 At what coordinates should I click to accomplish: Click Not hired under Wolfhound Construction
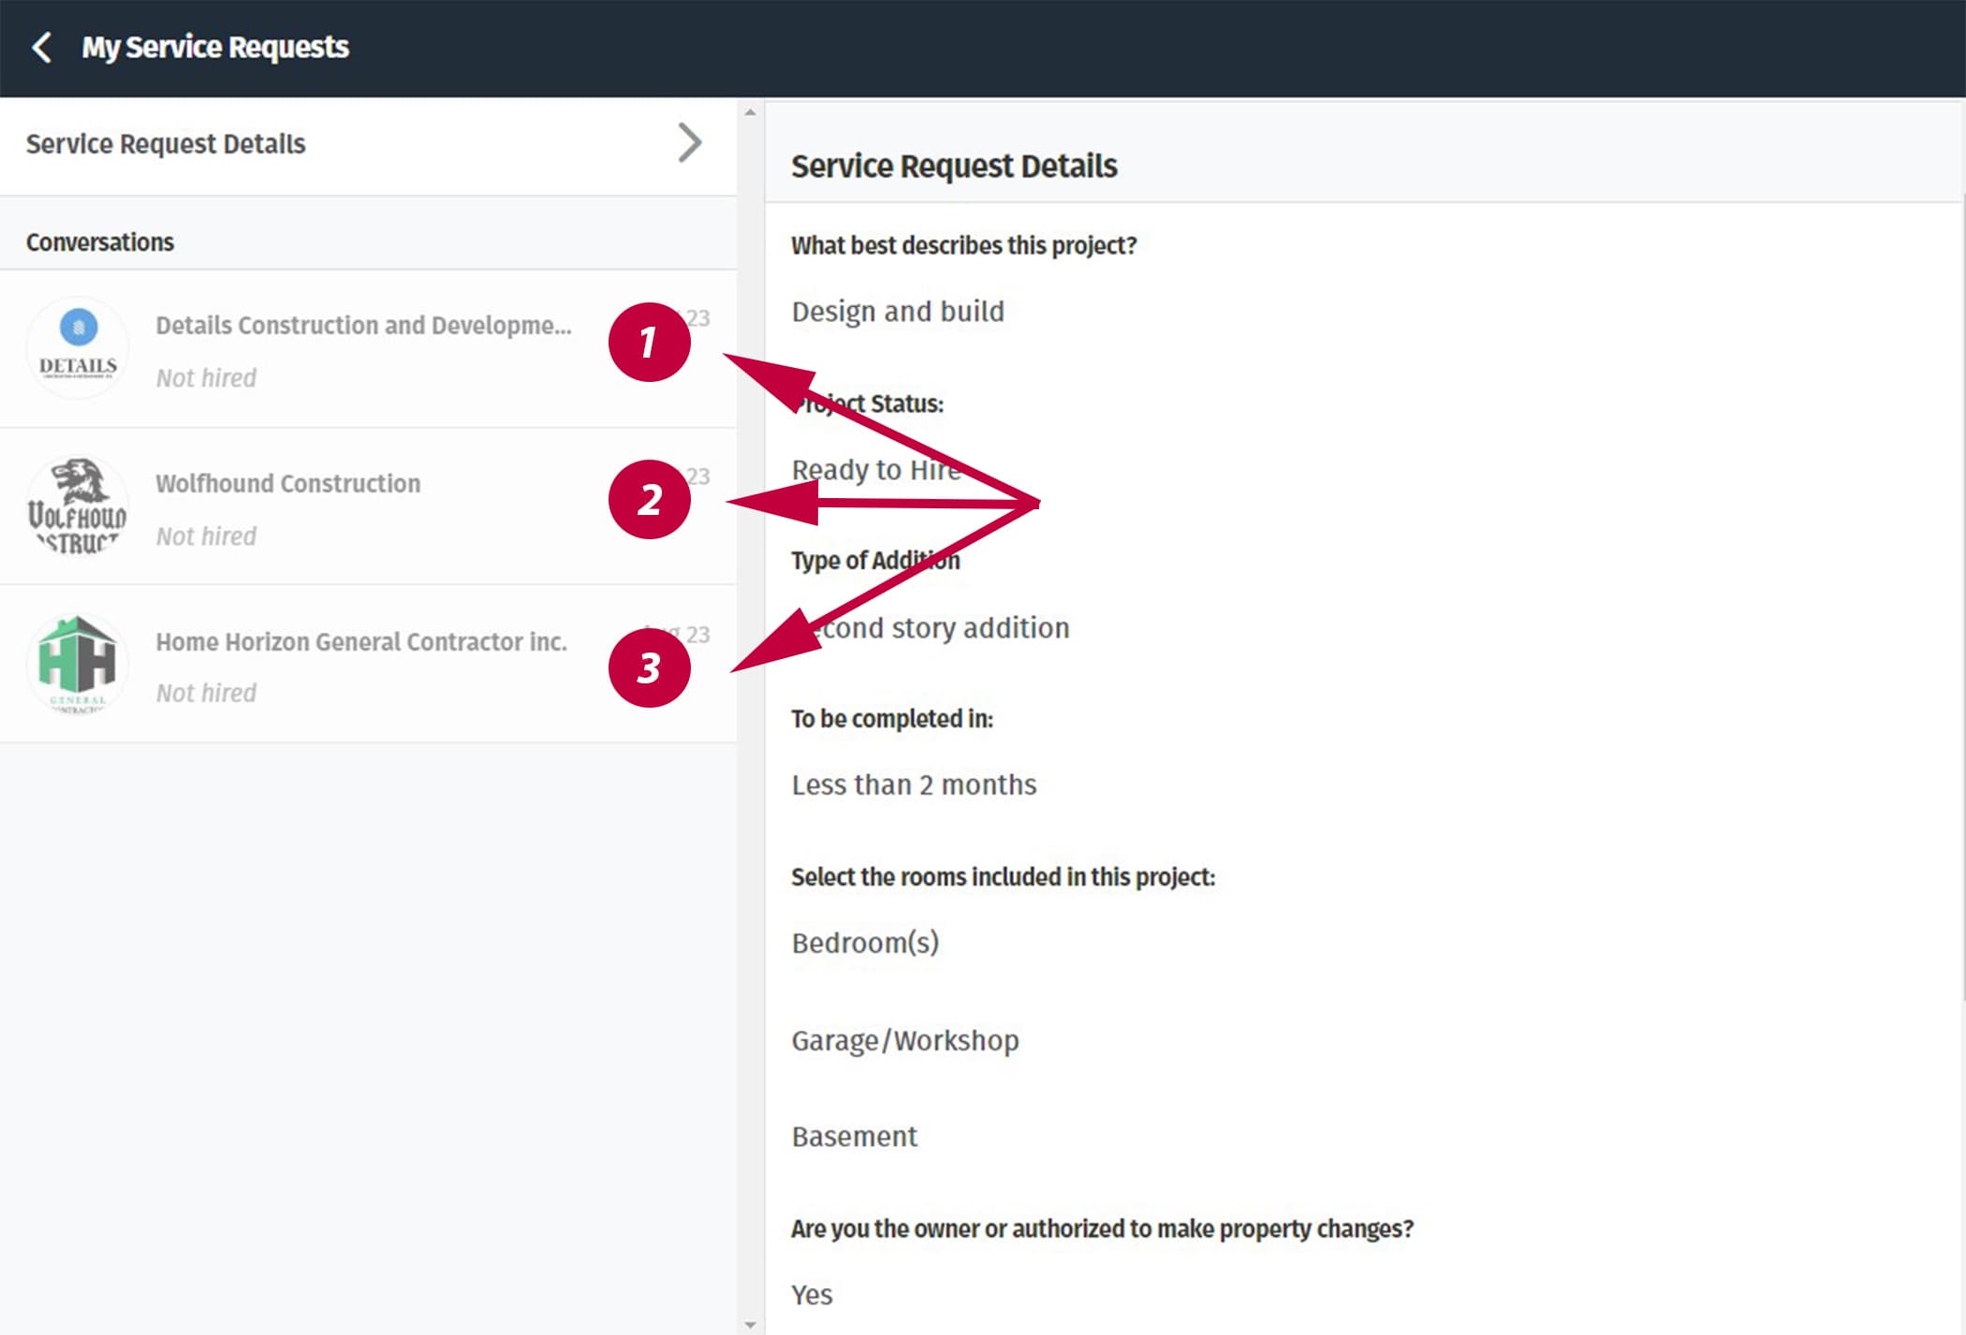(x=206, y=536)
